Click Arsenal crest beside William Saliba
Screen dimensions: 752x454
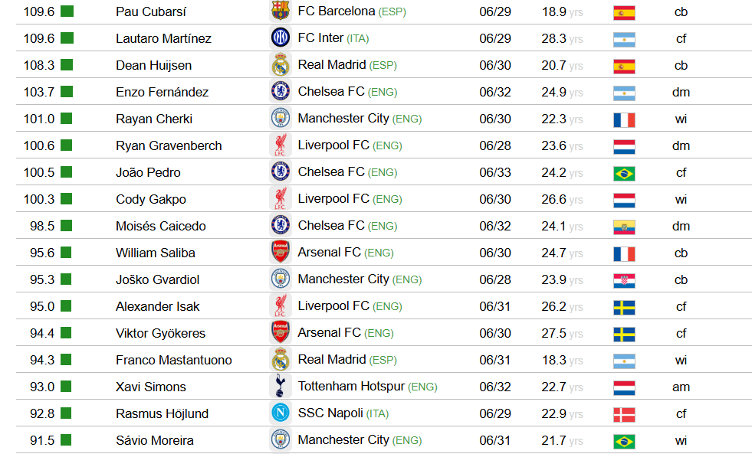(x=281, y=253)
